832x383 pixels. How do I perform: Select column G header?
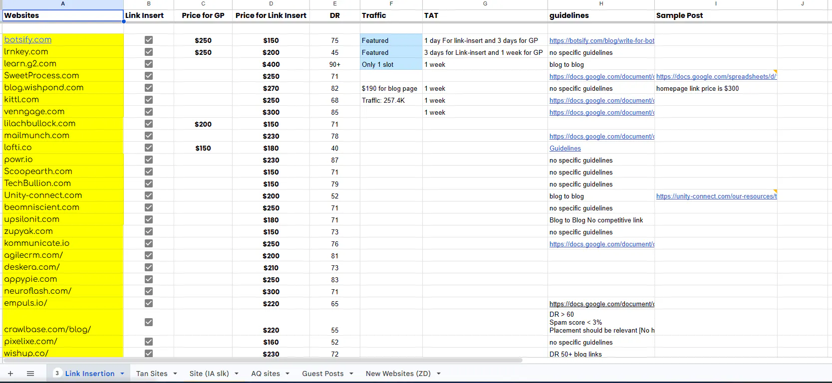coord(485,4)
